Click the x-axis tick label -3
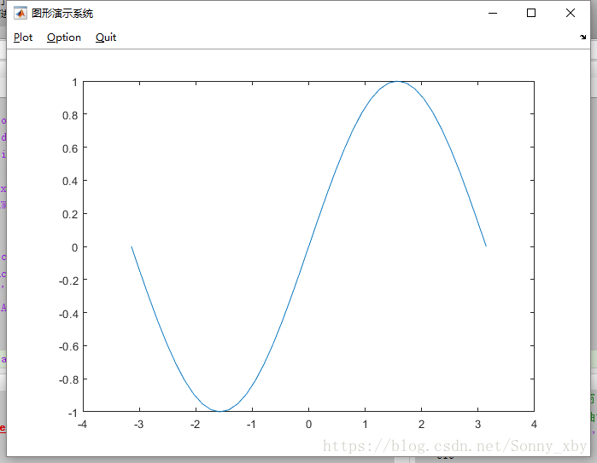 click(x=139, y=425)
